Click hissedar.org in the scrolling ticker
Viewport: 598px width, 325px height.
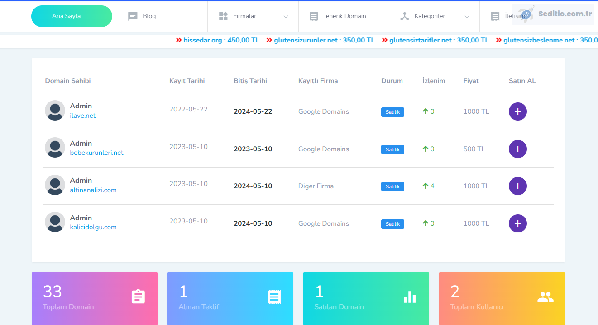(x=203, y=40)
